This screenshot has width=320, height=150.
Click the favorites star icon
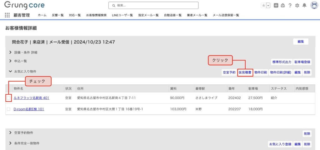point(263,6)
